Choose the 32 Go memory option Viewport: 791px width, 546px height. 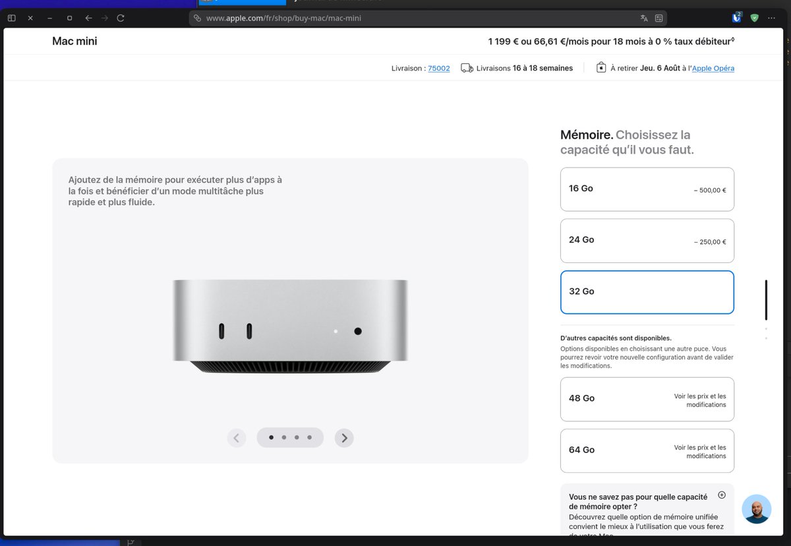(x=647, y=292)
